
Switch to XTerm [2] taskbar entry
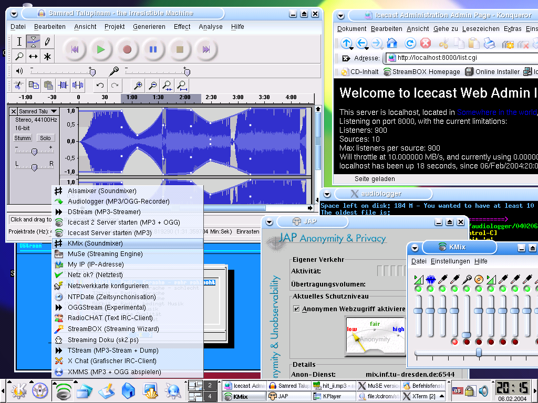pos(424,396)
